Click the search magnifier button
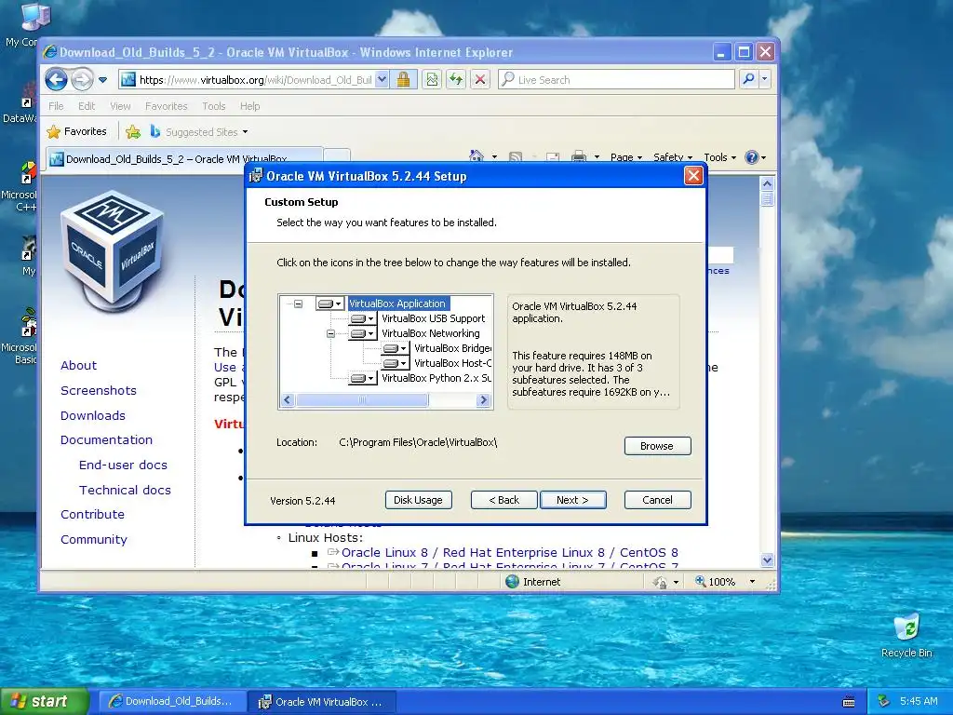Screen dimensions: 953x715 pos(748,79)
